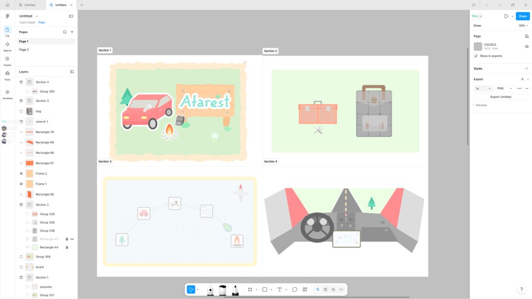Screen dimensions: 532x299
Task: Switch to Dev Mode code icon
Action: click(x=341, y=290)
